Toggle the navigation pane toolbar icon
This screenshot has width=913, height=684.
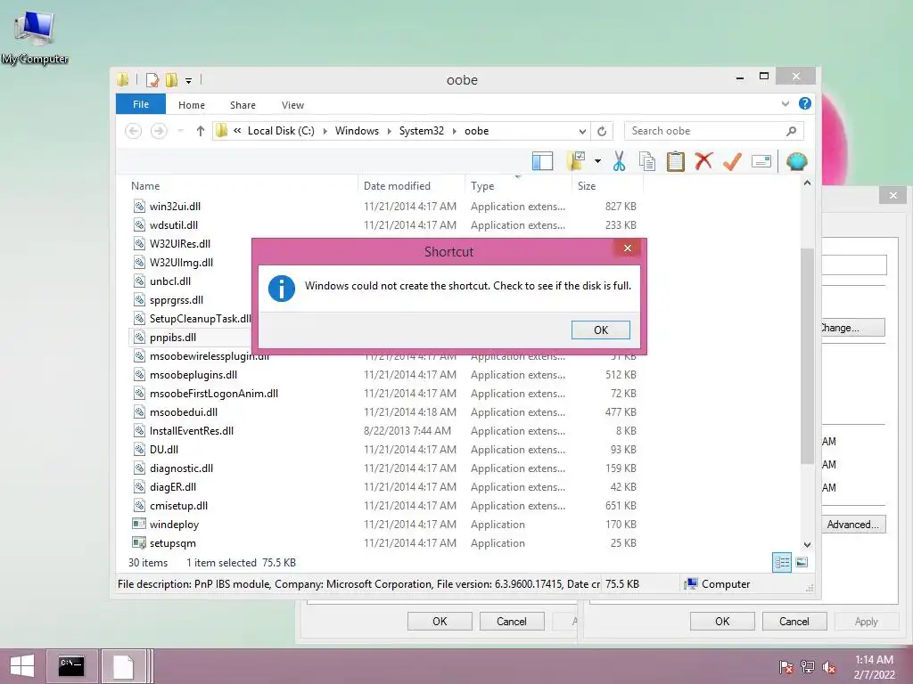(542, 161)
